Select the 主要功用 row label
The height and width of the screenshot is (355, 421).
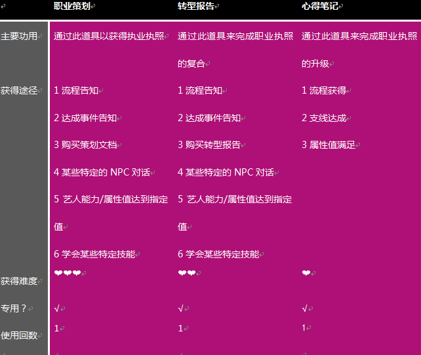(19, 36)
